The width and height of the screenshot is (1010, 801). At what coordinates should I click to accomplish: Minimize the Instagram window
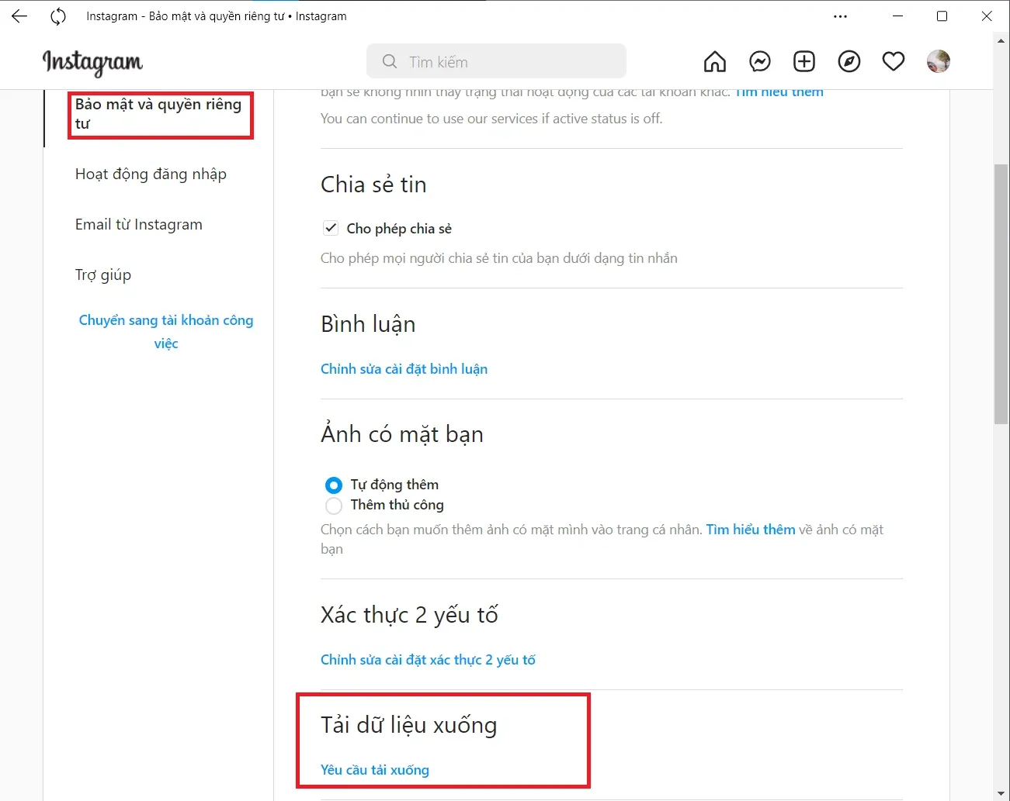(898, 16)
